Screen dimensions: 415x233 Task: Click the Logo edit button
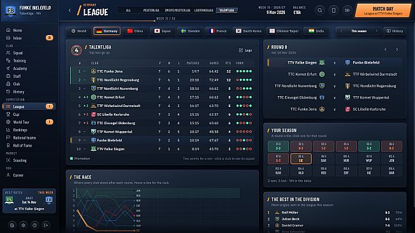(x=245, y=50)
